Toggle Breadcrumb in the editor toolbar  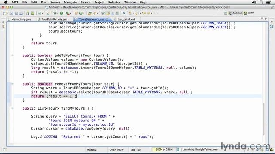(103, 13)
